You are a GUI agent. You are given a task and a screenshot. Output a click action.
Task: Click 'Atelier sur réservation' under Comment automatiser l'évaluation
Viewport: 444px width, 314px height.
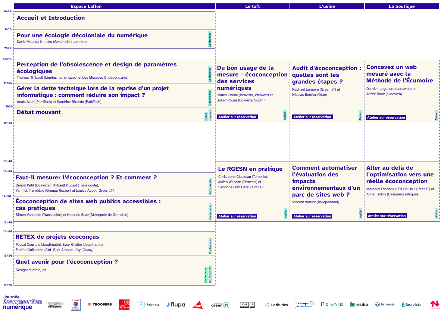tap(312, 216)
